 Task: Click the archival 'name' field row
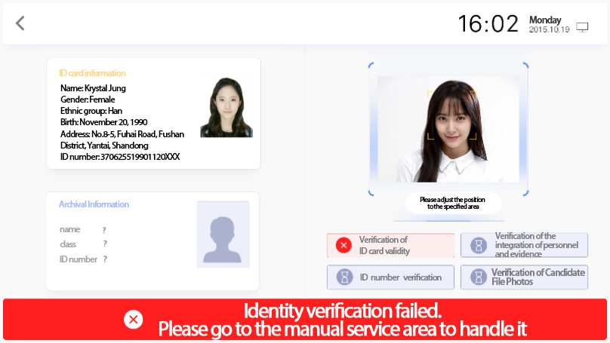[83, 230]
